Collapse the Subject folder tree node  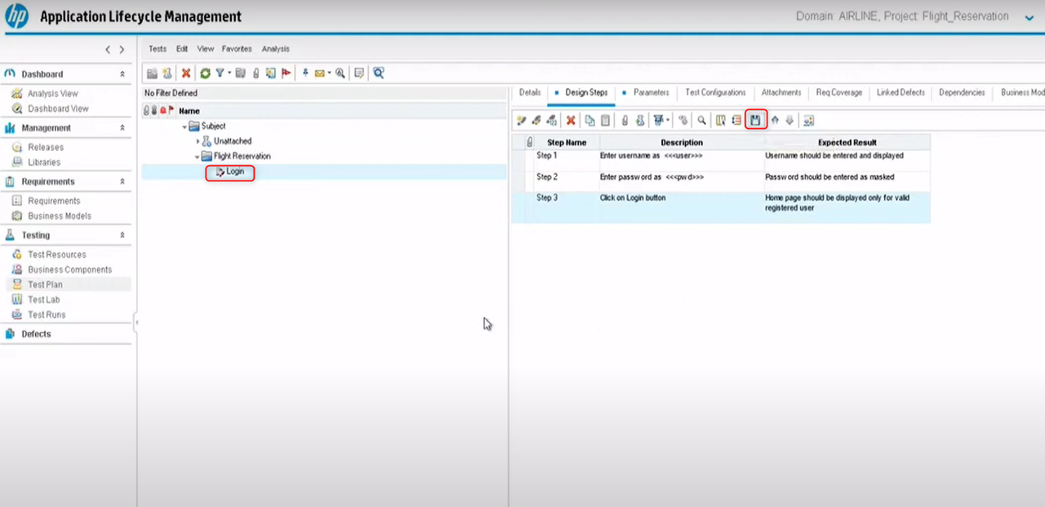(185, 127)
